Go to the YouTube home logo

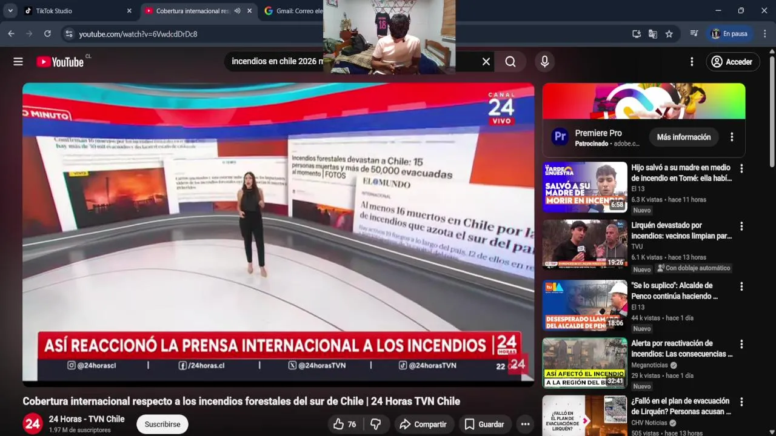(x=60, y=62)
